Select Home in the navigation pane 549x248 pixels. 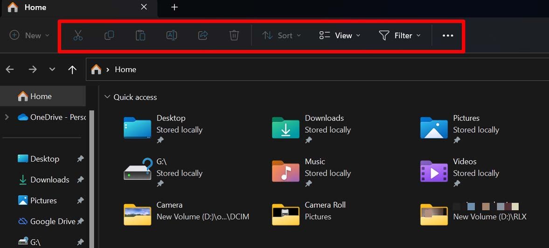(41, 96)
